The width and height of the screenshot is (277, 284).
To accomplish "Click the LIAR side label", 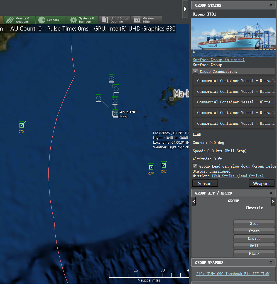I will [x=197, y=134].
